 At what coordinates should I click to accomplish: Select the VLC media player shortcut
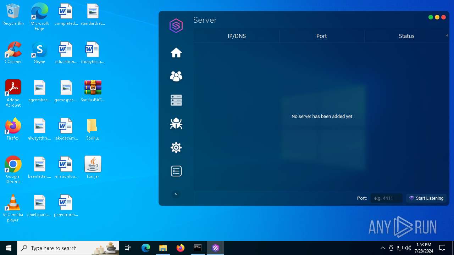tap(13, 208)
